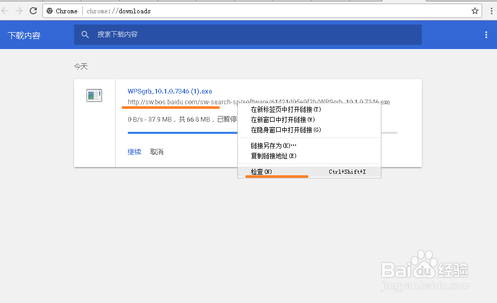Click the browser forward arrow
This screenshot has width=497, height=303.
(19, 11)
